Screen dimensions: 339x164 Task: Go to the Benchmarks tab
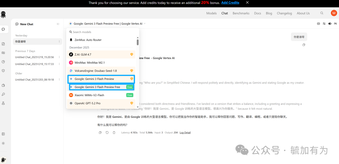(x=241, y=13)
